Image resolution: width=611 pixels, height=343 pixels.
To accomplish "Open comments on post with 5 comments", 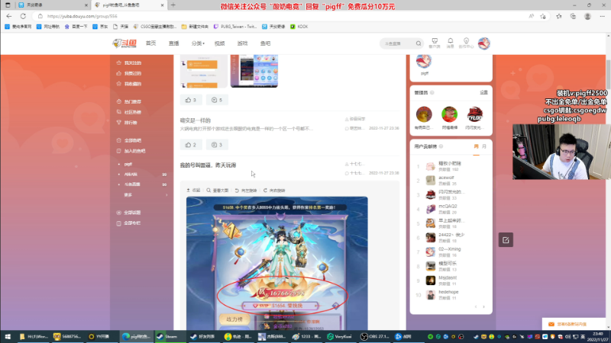I will [217, 100].
